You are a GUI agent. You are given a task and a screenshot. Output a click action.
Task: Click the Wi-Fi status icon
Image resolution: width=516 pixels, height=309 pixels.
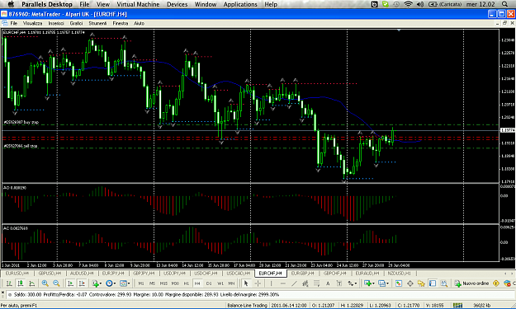409,4
